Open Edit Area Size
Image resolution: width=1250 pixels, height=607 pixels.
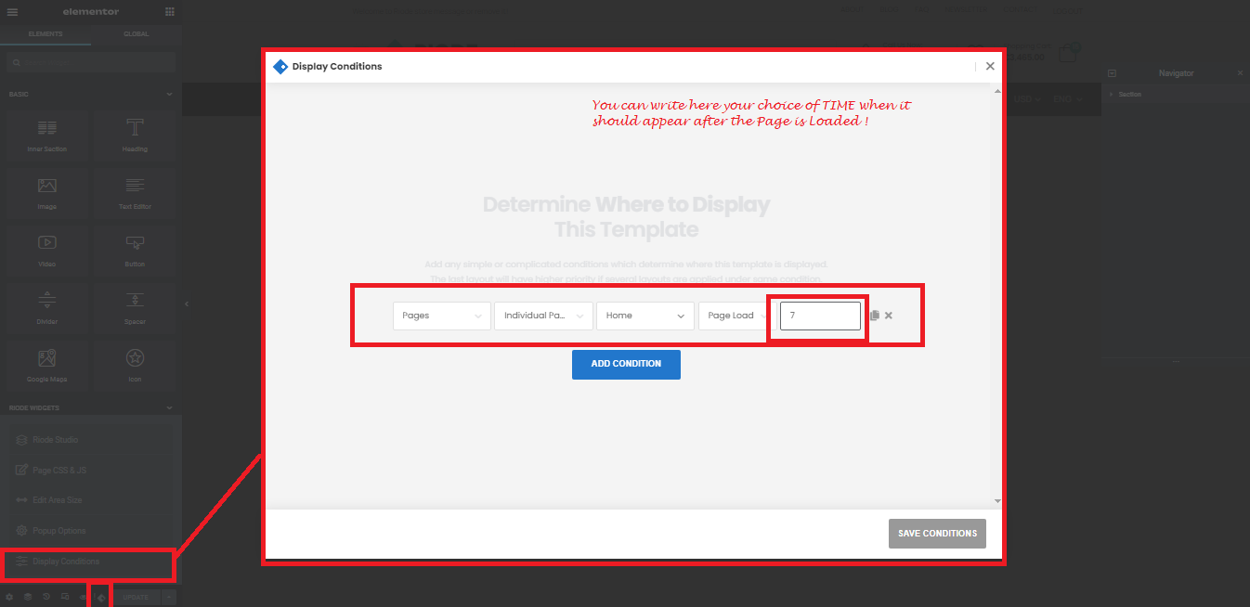[x=91, y=500]
